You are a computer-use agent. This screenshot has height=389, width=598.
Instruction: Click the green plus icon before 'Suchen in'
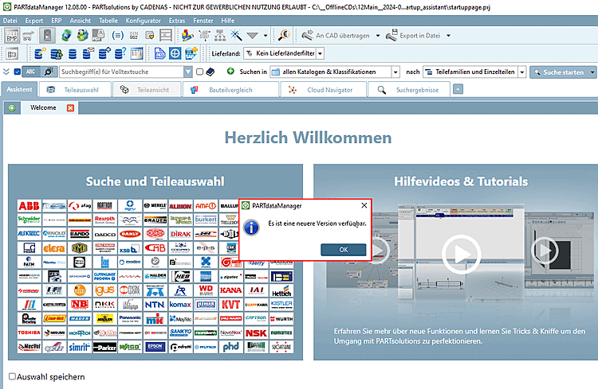(x=230, y=71)
